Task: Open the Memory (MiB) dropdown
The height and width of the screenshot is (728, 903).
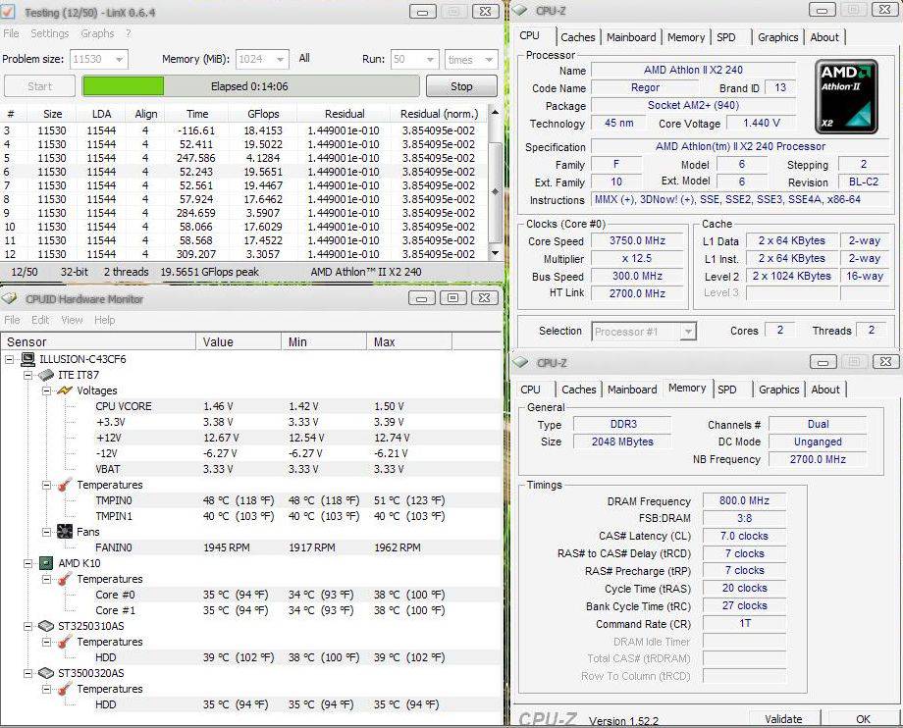Action: [279, 60]
